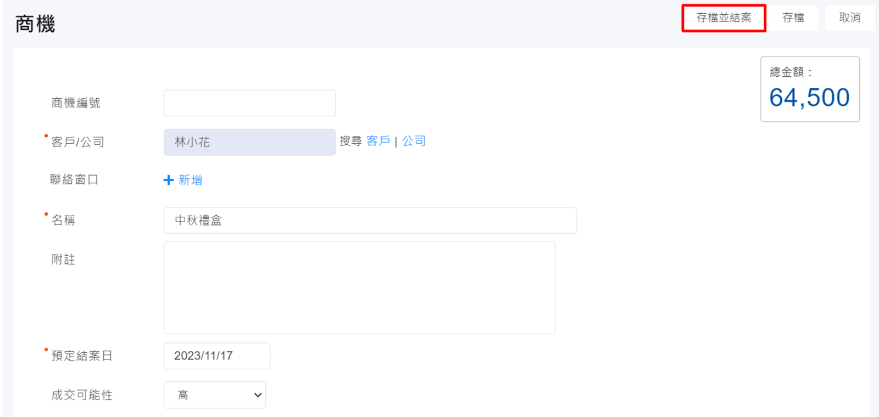This screenshot has width=879, height=417.
Task: Click inside the 附註 text area
Action: coord(359,288)
